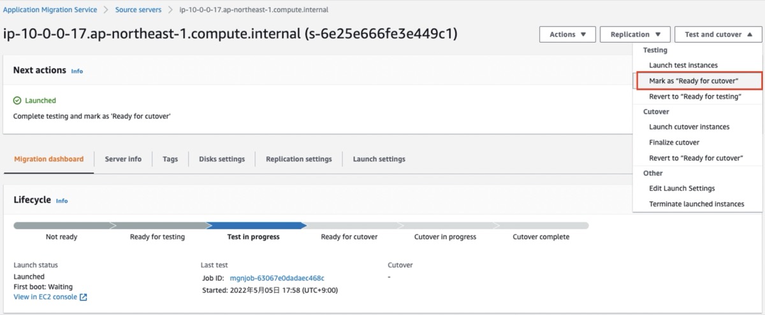765x315 pixels.
Task: Click Info link next to Lifecycle
Action: click(x=61, y=201)
